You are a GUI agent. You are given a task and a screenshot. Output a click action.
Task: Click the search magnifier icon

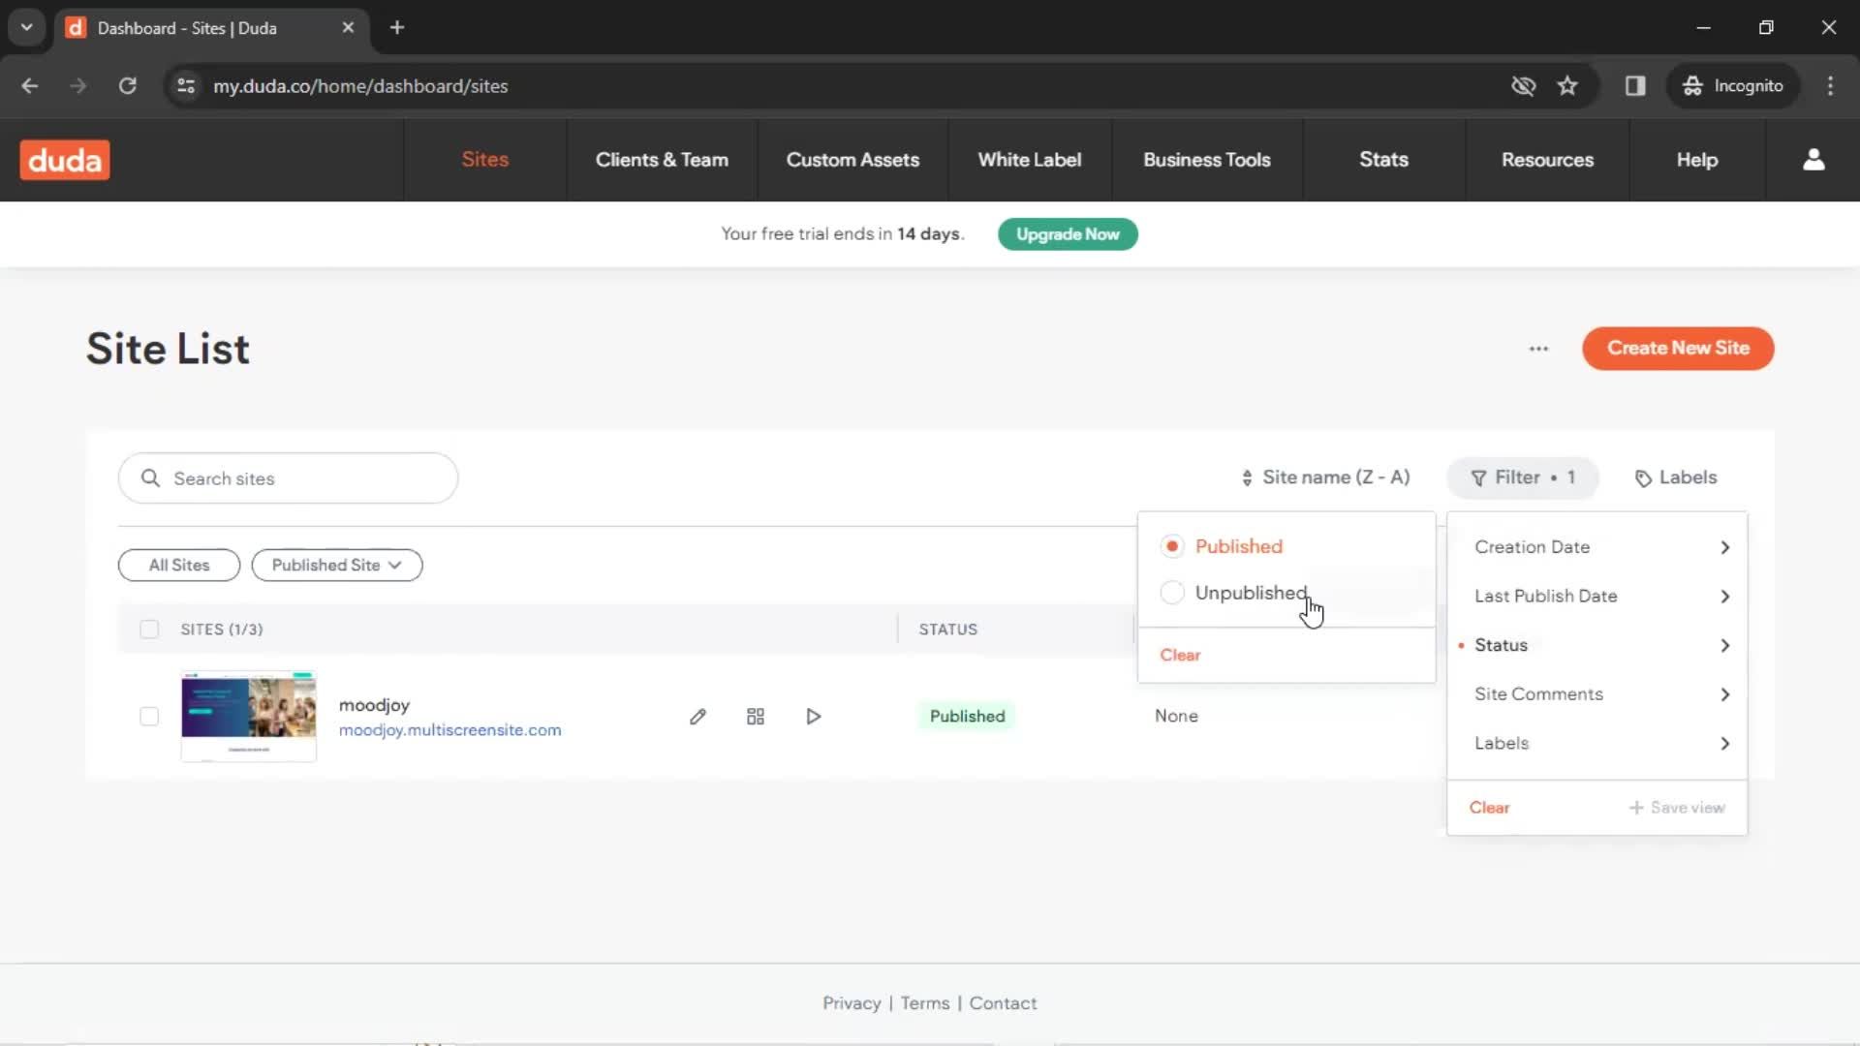pos(150,477)
